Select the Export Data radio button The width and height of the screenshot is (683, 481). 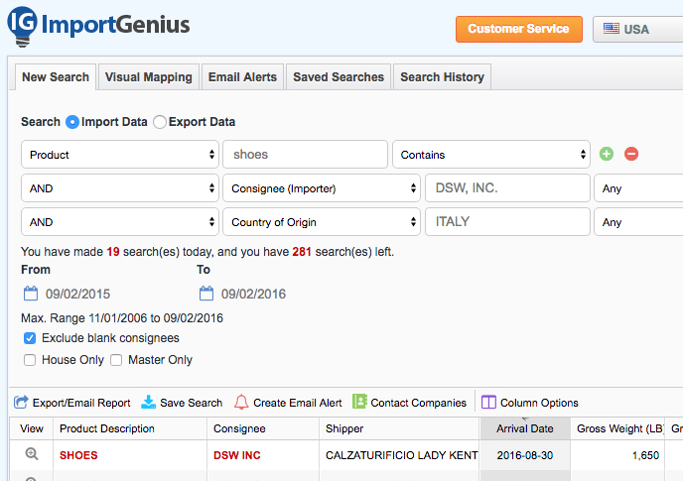click(x=160, y=122)
